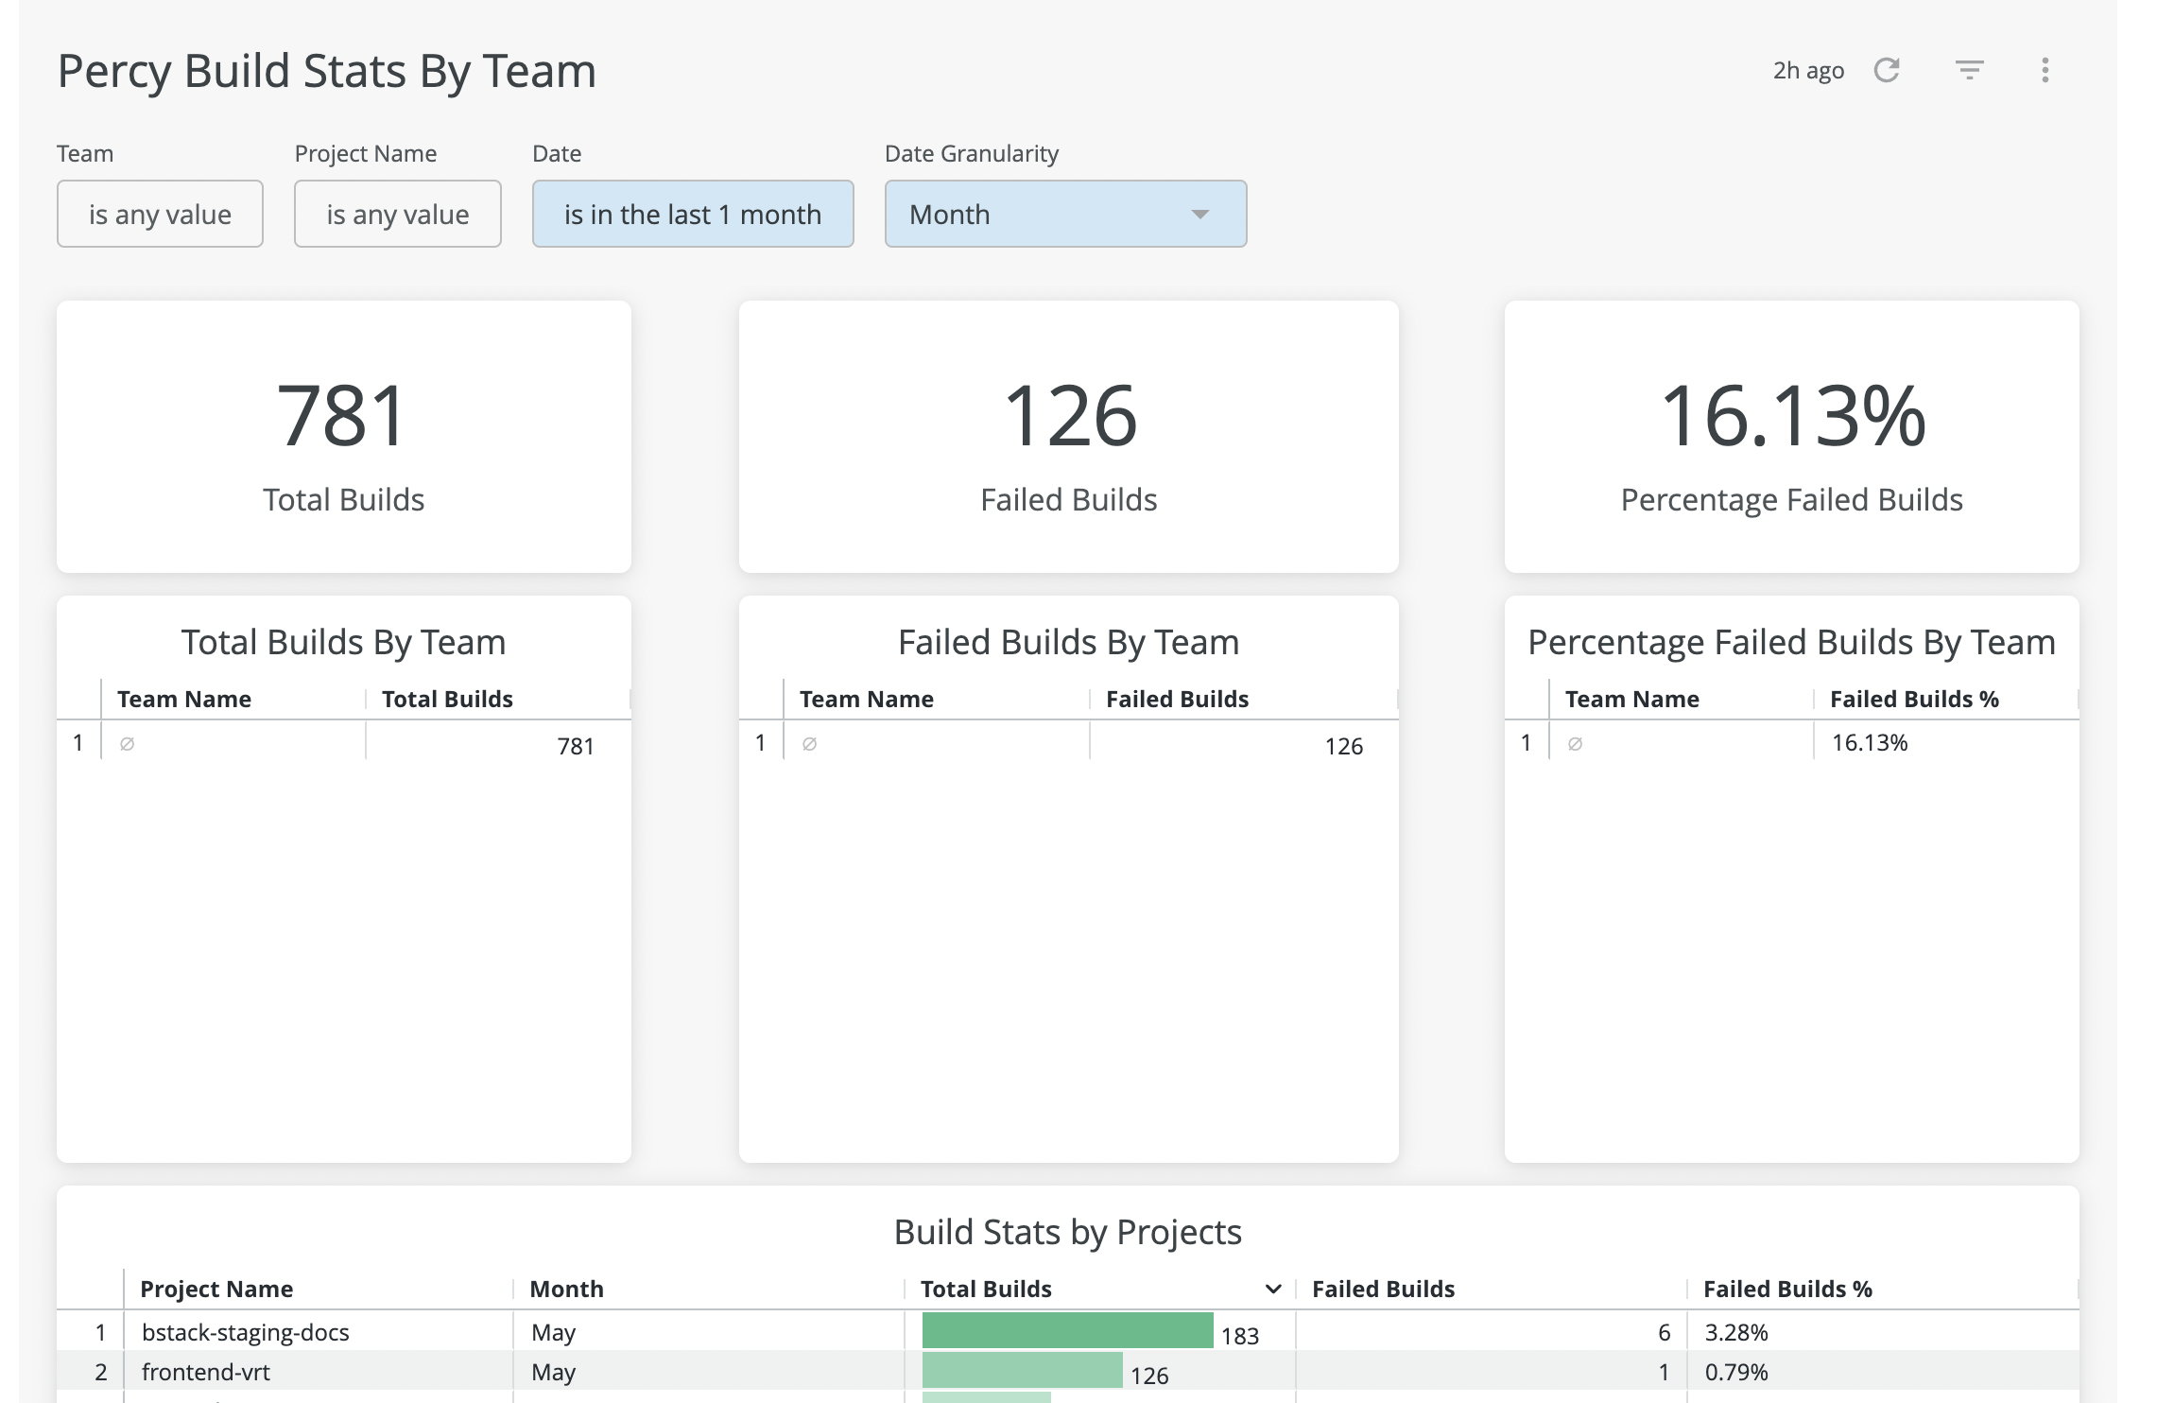2157x1403 pixels.
Task: Click the null team icon in Failed Builds table
Action: (809, 744)
